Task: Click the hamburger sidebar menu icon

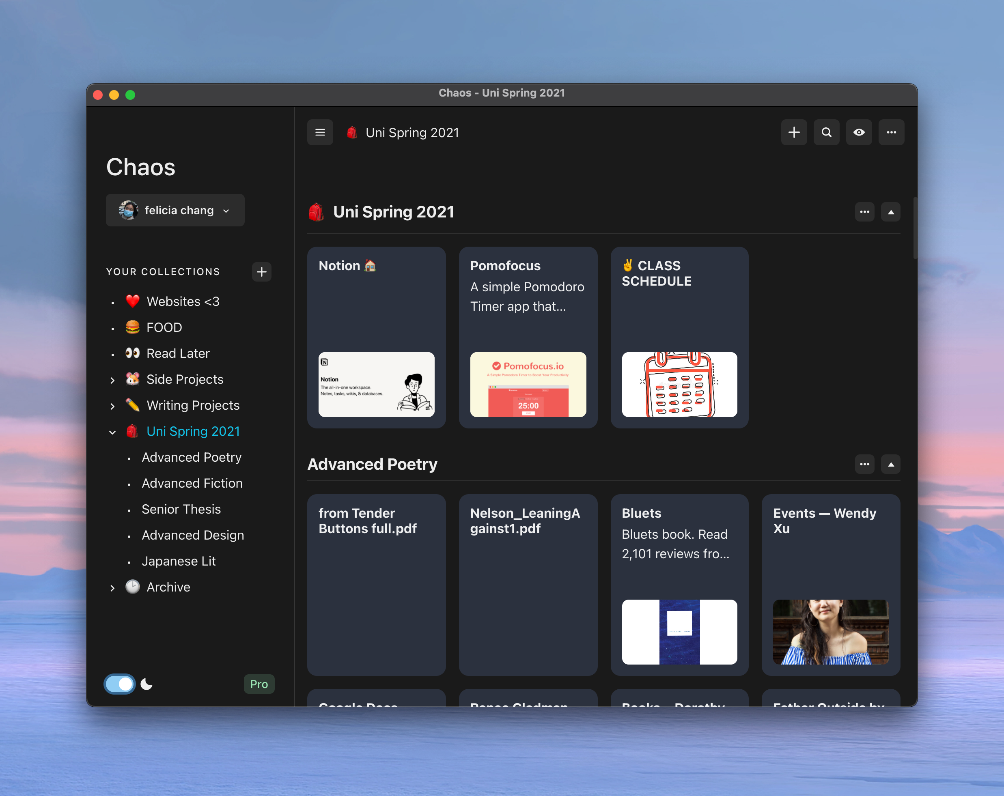Action: tap(320, 133)
